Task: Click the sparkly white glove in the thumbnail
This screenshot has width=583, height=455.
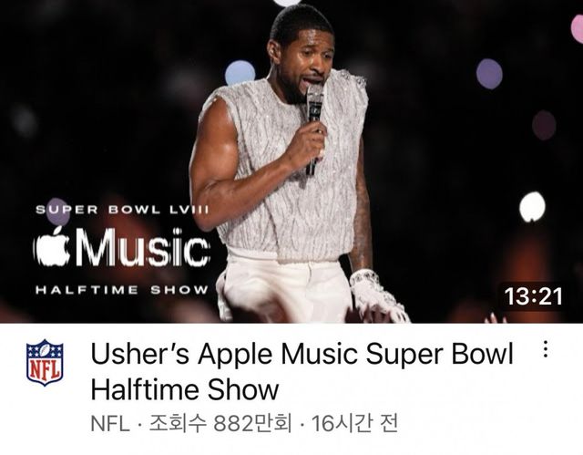Action: click(379, 295)
